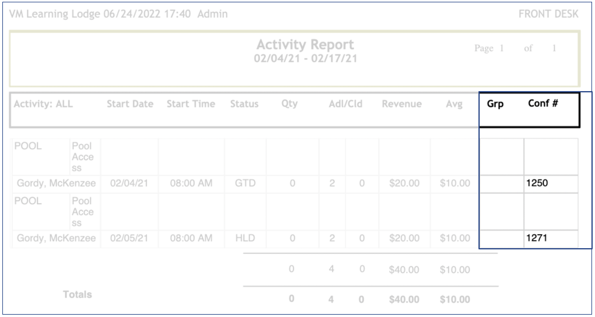Click the report date range 02/04/21 - 02/17/21

tap(305, 58)
